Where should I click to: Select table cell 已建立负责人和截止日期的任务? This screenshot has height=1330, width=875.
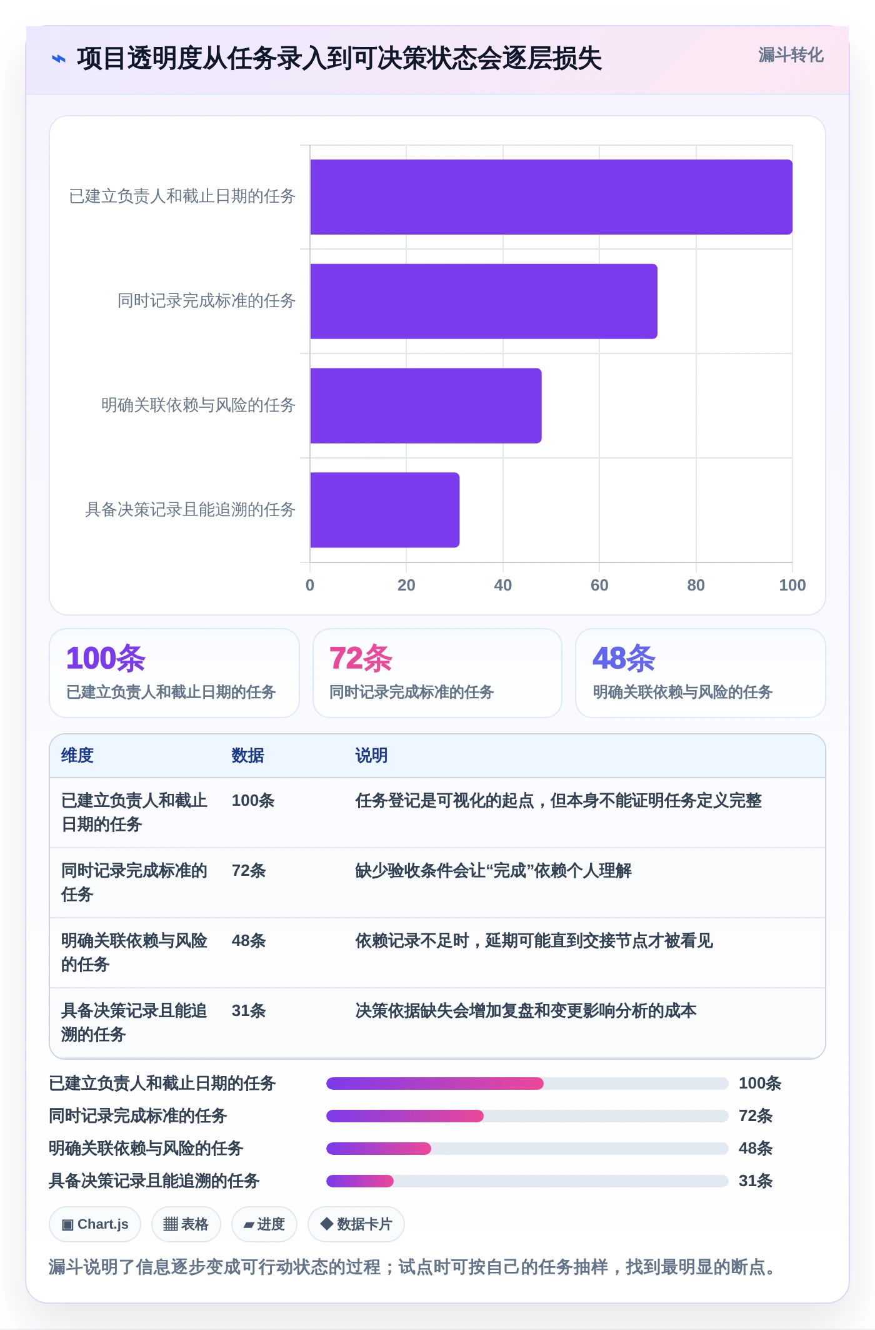[134, 813]
